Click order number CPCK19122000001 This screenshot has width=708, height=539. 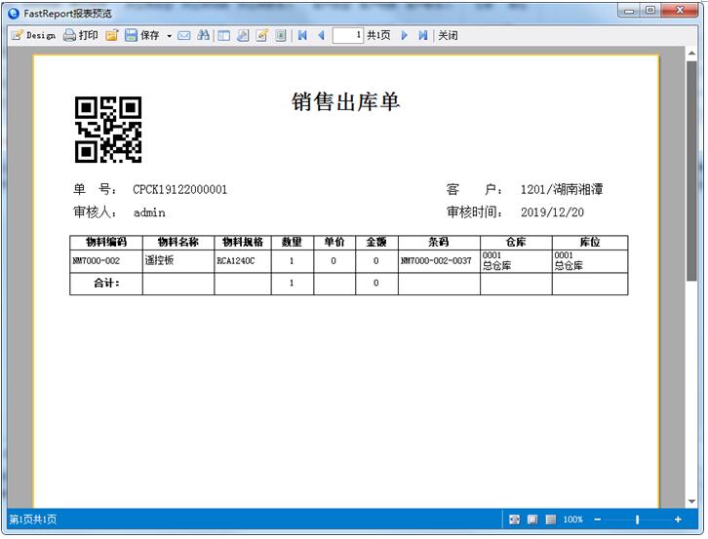(179, 190)
